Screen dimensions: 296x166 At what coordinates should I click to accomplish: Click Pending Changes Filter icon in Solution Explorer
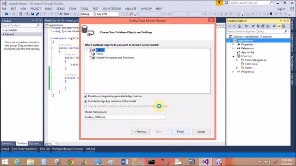[246, 26]
